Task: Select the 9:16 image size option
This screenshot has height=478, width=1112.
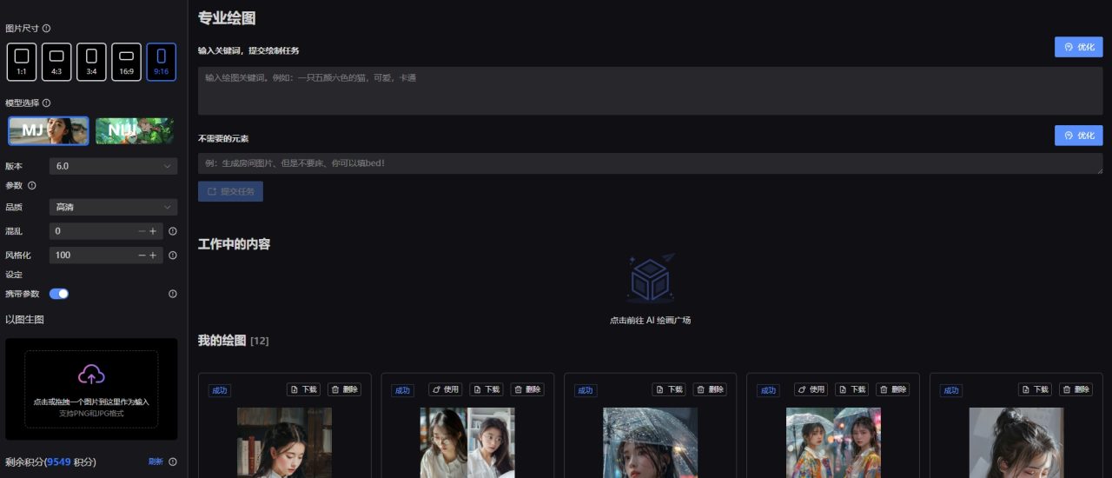Action: tap(161, 62)
